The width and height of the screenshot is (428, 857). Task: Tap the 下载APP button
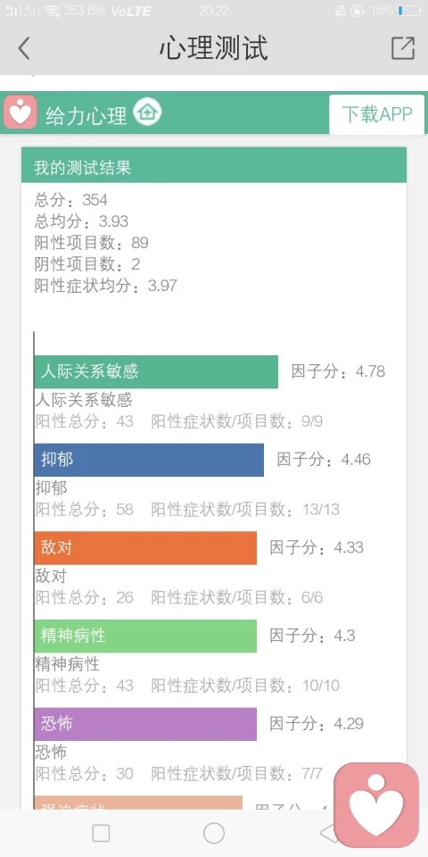(x=376, y=114)
